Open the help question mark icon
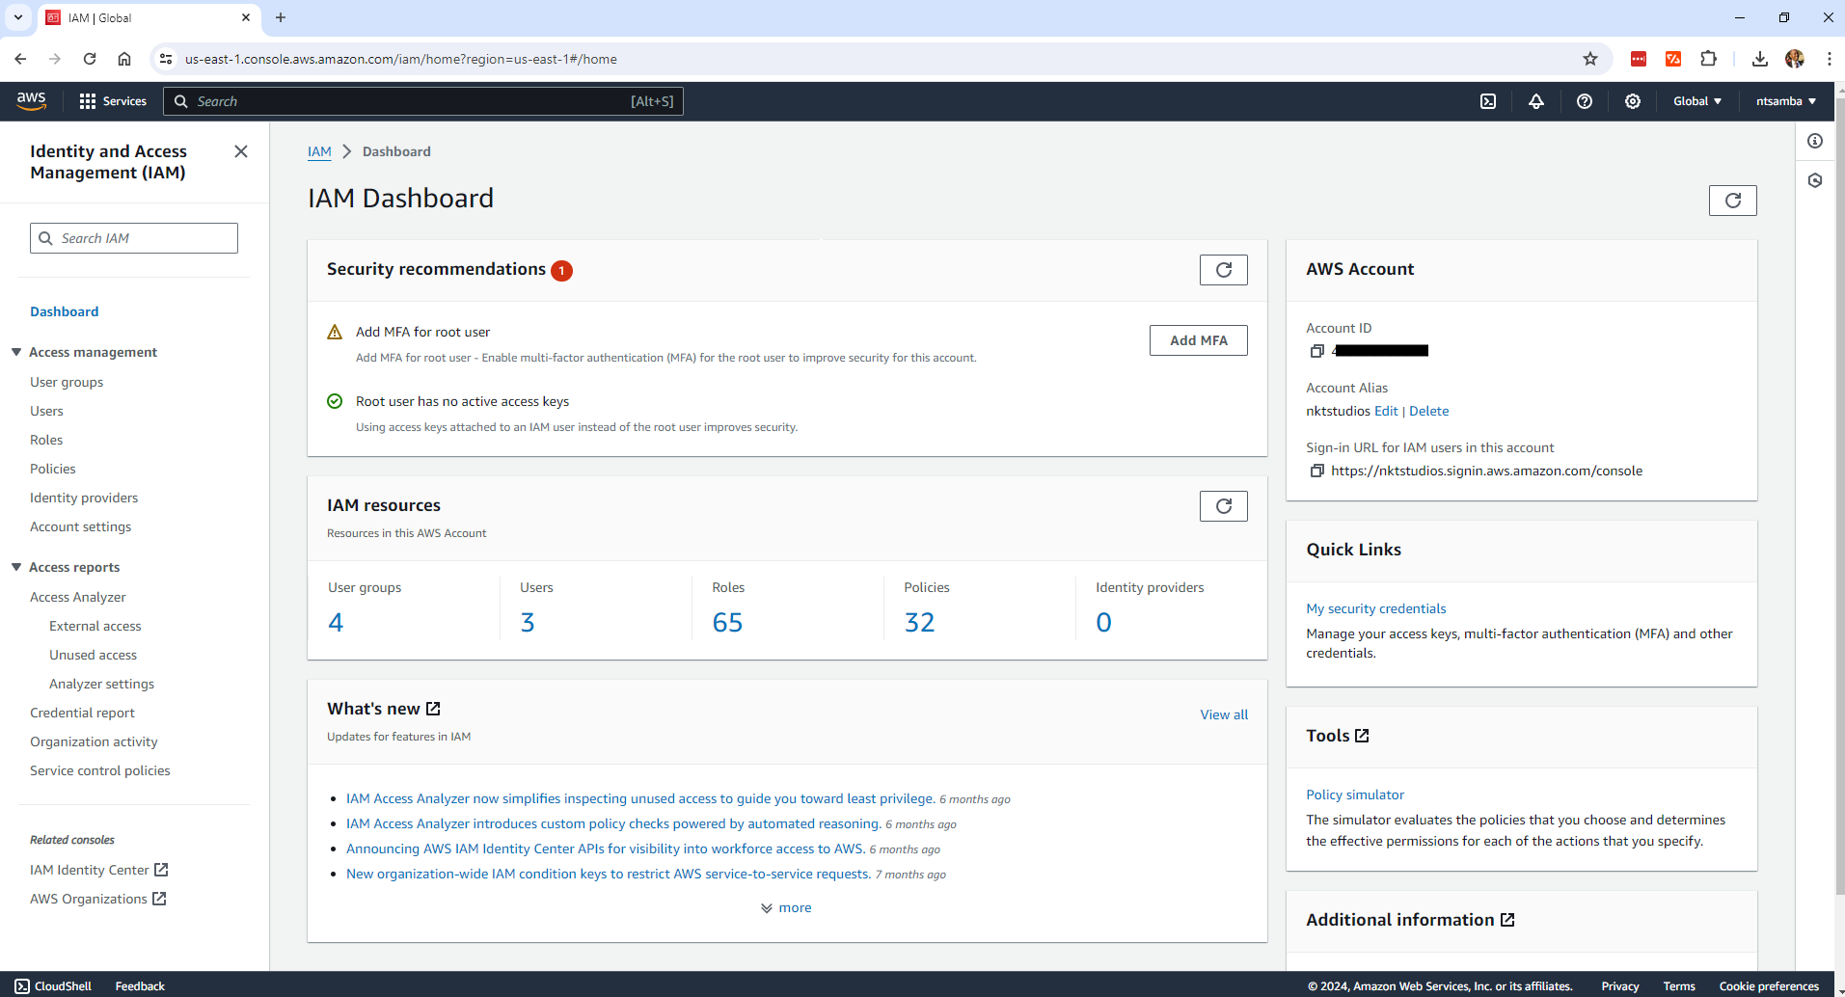The height and width of the screenshot is (997, 1845). [x=1585, y=101]
